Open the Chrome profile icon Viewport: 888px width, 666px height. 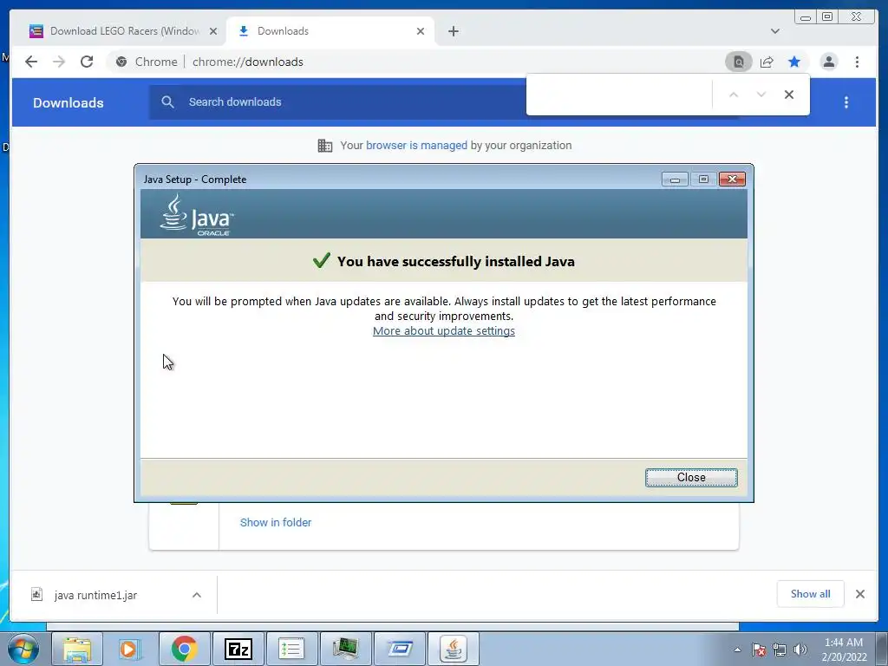tap(829, 62)
